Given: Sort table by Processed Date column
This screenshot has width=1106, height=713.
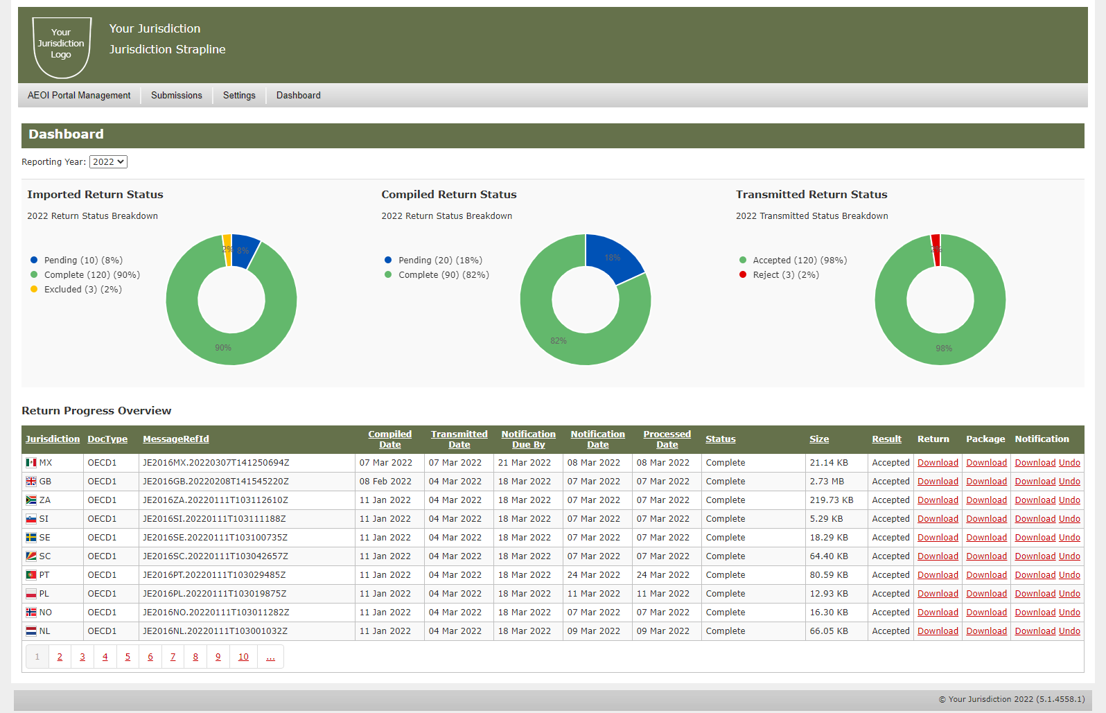Looking at the screenshot, I should click(667, 439).
